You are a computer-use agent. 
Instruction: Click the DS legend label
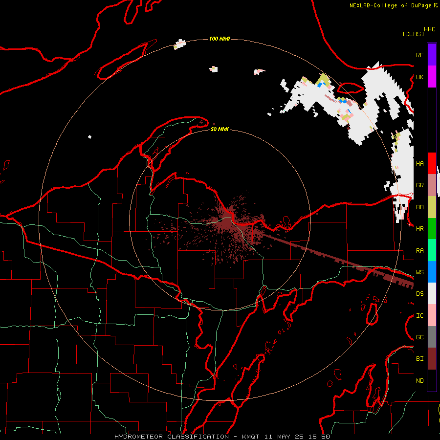click(419, 293)
